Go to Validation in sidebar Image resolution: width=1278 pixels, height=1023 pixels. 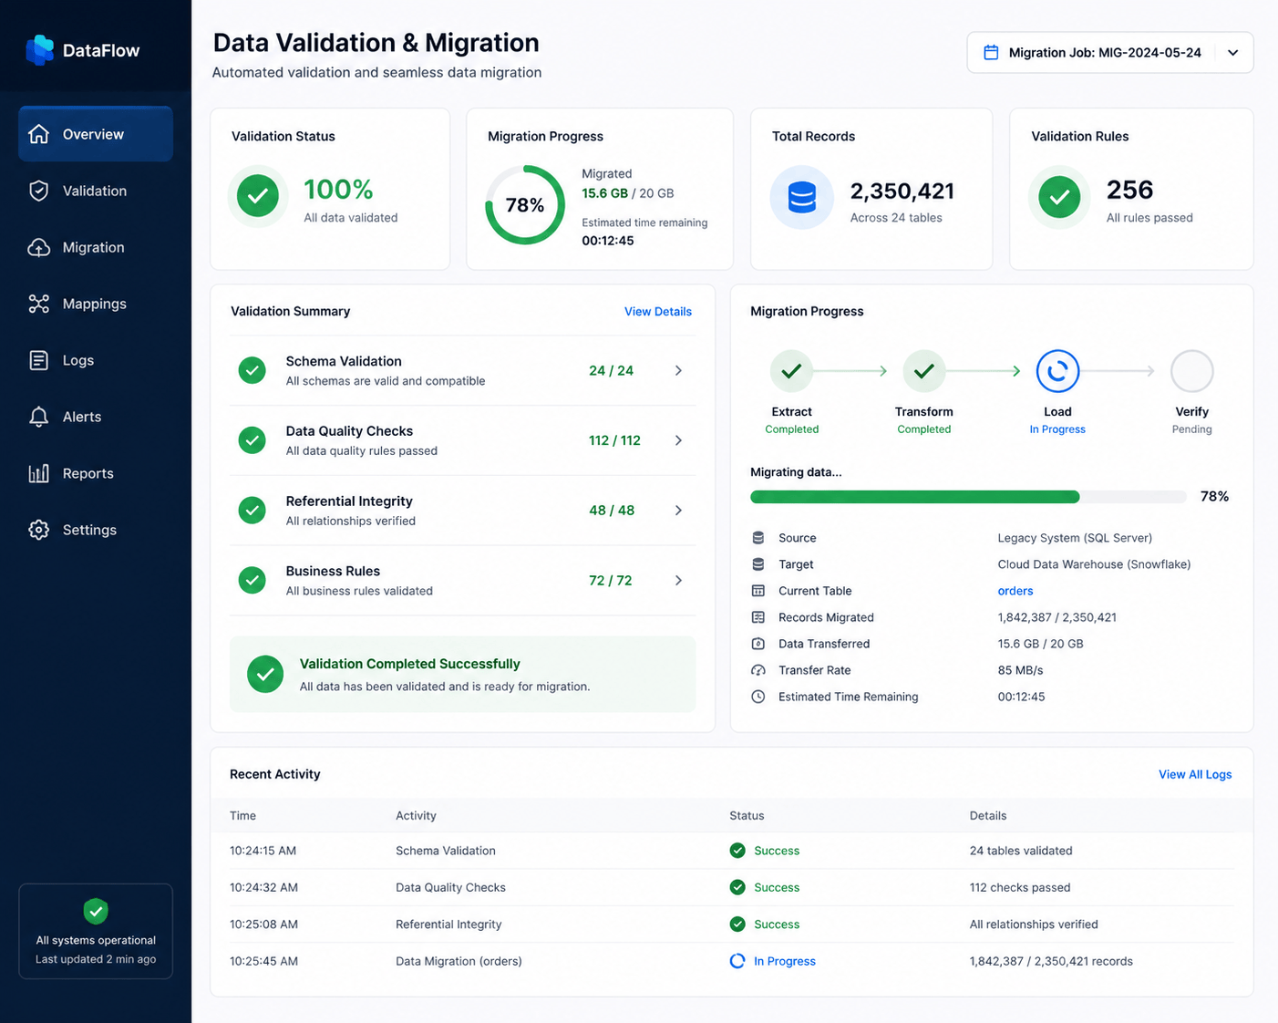(96, 191)
